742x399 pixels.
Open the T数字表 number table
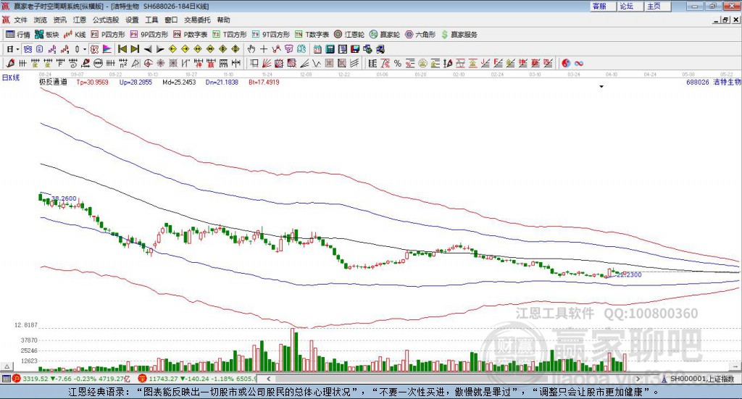[312, 35]
